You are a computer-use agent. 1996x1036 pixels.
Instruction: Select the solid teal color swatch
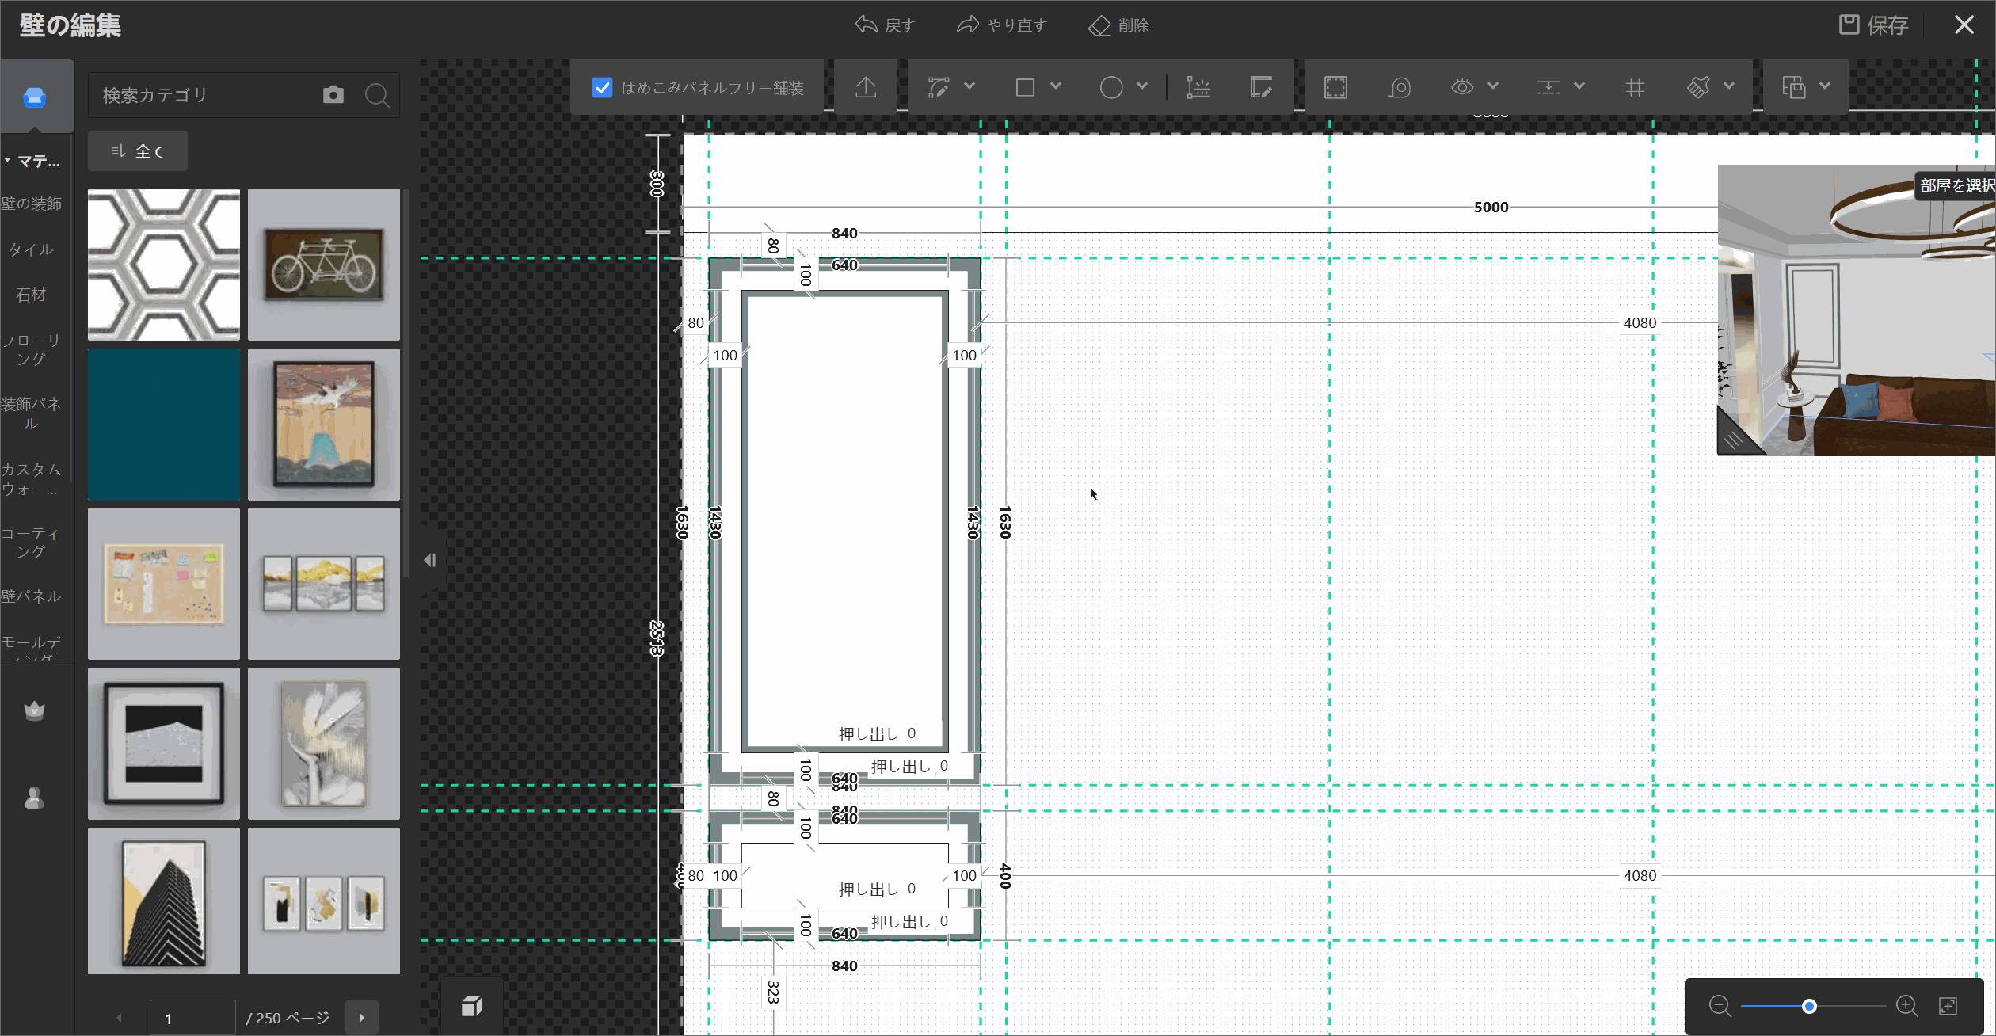[x=164, y=425]
